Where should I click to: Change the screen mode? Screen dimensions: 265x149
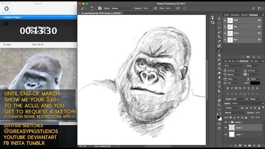pyautogui.click(x=219, y=128)
